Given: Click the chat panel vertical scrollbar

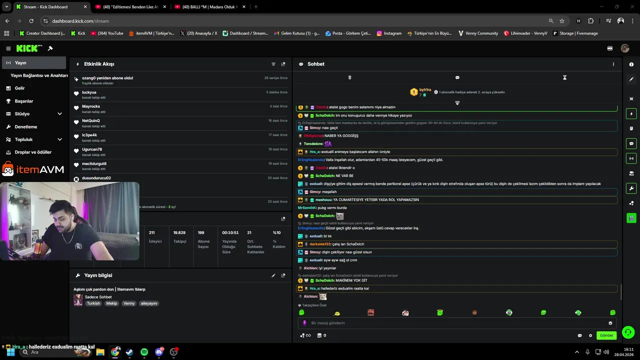Looking at the screenshot, I should click(620, 292).
